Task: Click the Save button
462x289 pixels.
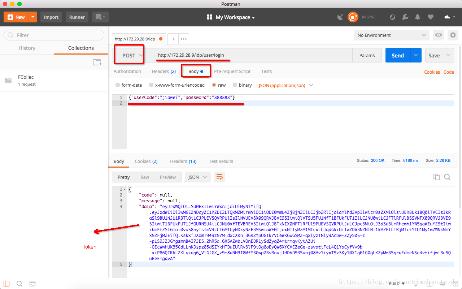Action: [434, 55]
